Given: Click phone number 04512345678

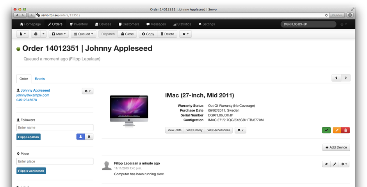Looking at the screenshot, I should [x=27, y=100].
